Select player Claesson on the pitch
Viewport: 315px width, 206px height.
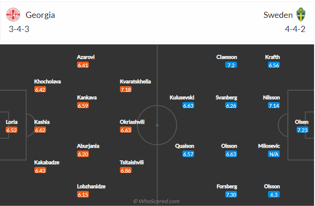[227, 57]
